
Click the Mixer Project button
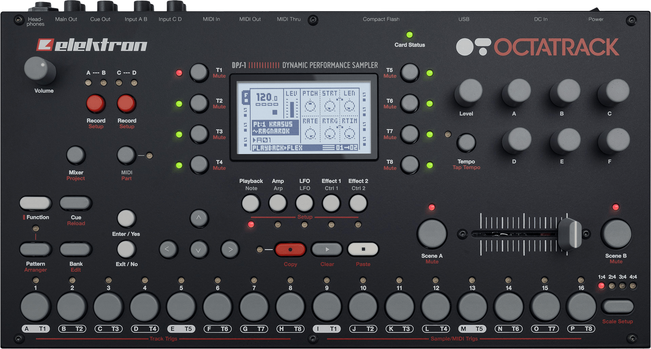click(x=76, y=155)
